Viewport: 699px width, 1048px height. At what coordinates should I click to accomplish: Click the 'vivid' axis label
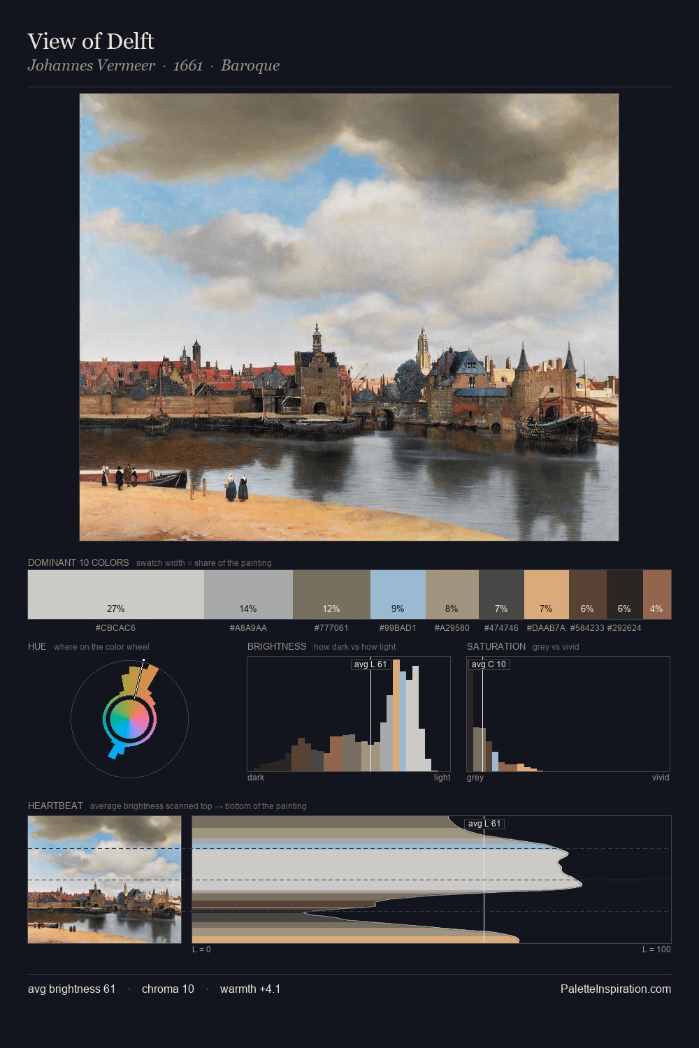[x=661, y=778]
